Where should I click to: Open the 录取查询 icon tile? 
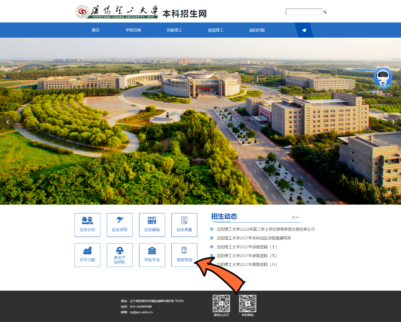184,255
